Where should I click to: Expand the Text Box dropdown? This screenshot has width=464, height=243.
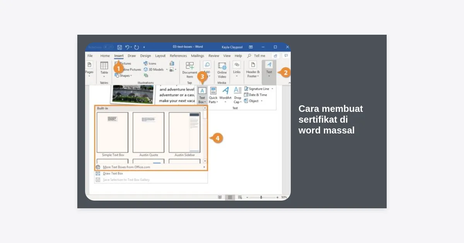(x=202, y=95)
